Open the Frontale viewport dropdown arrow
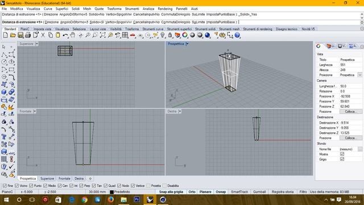This screenshot has width=364, height=205. (35, 112)
